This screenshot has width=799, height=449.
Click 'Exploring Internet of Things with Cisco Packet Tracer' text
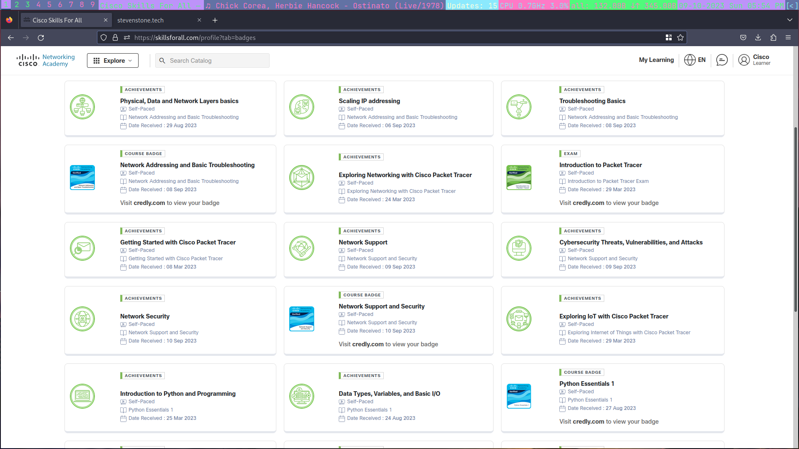tap(629, 333)
